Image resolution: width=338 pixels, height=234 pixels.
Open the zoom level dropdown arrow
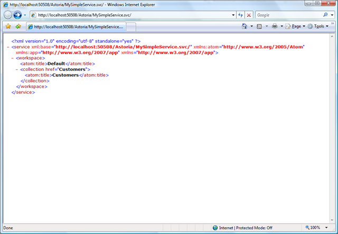click(x=326, y=228)
